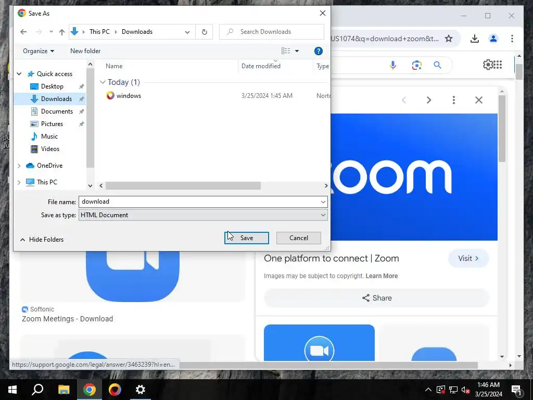Bookmark this page with star icon
This screenshot has height=400, width=533.
(x=448, y=39)
